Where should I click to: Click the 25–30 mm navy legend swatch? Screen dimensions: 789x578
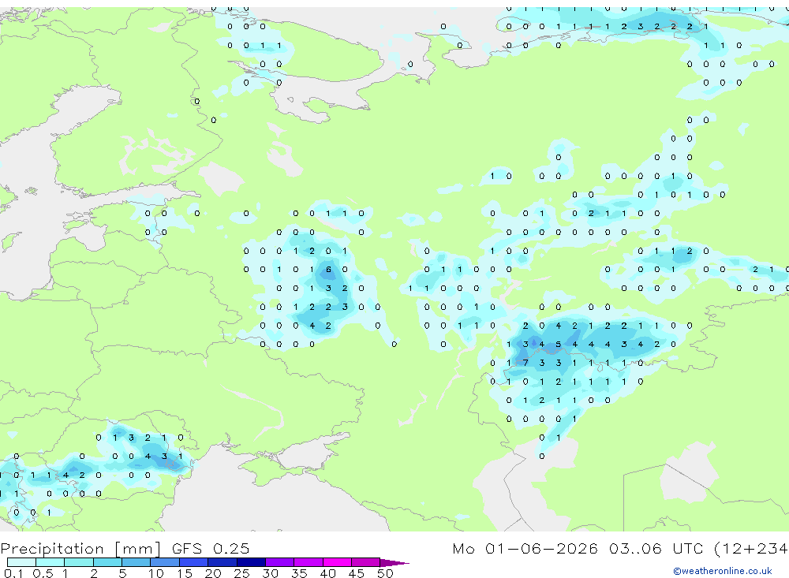click(x=251, y=562)
